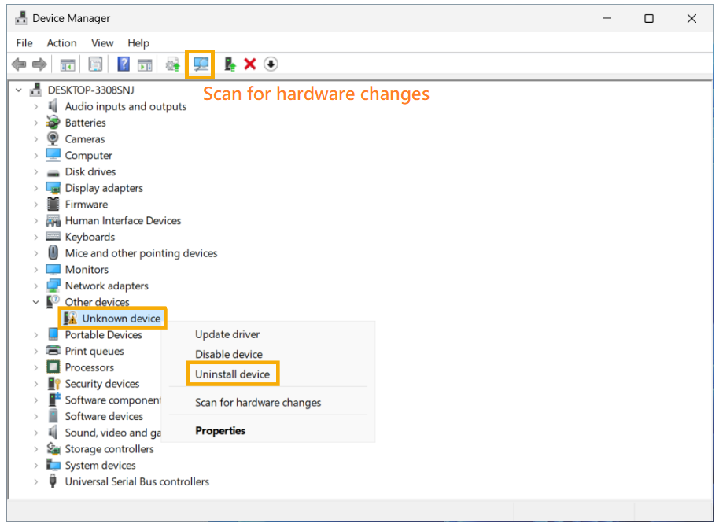Screen dimensions: 719x527
Task: Click the Update driver software toolbar icon
Action: coord(171,64)
